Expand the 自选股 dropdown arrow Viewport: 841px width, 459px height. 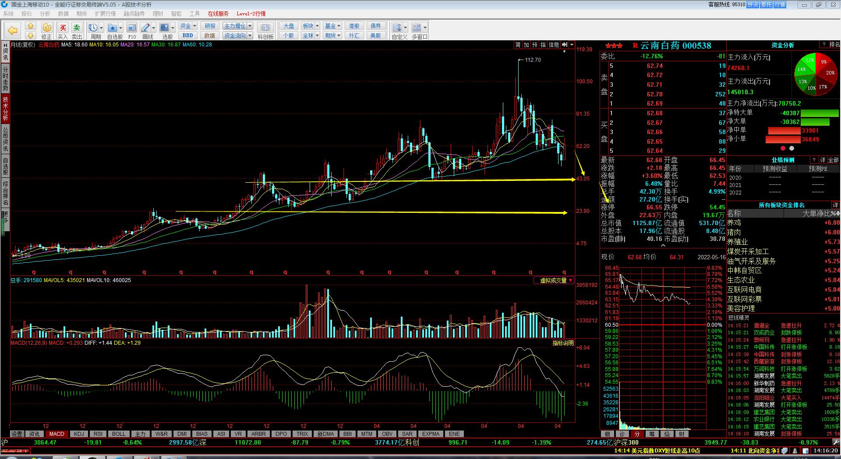click(x=120, y=28)
